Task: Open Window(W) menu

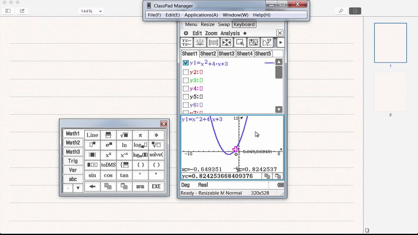Action: point(235,15)
